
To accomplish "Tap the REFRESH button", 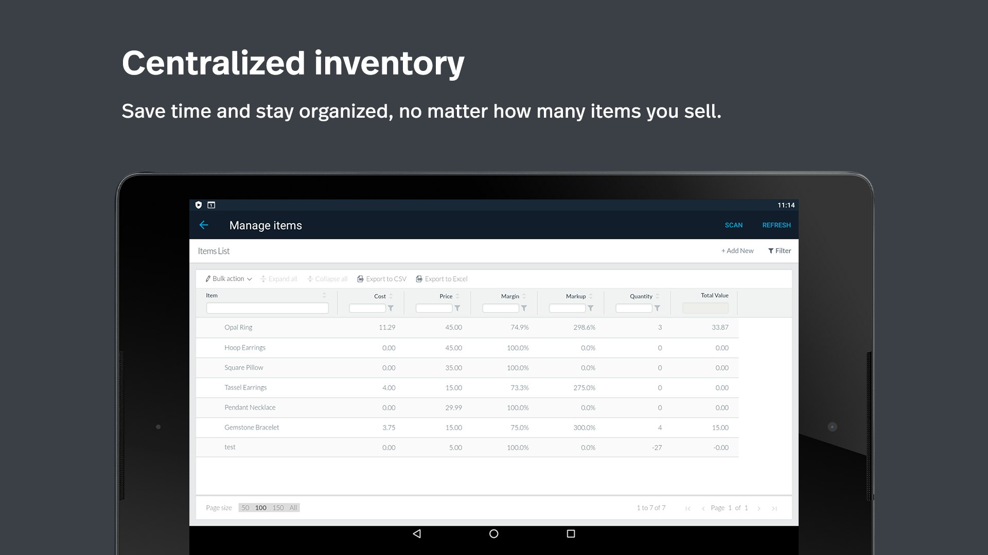I will click(x=776, y=225).
